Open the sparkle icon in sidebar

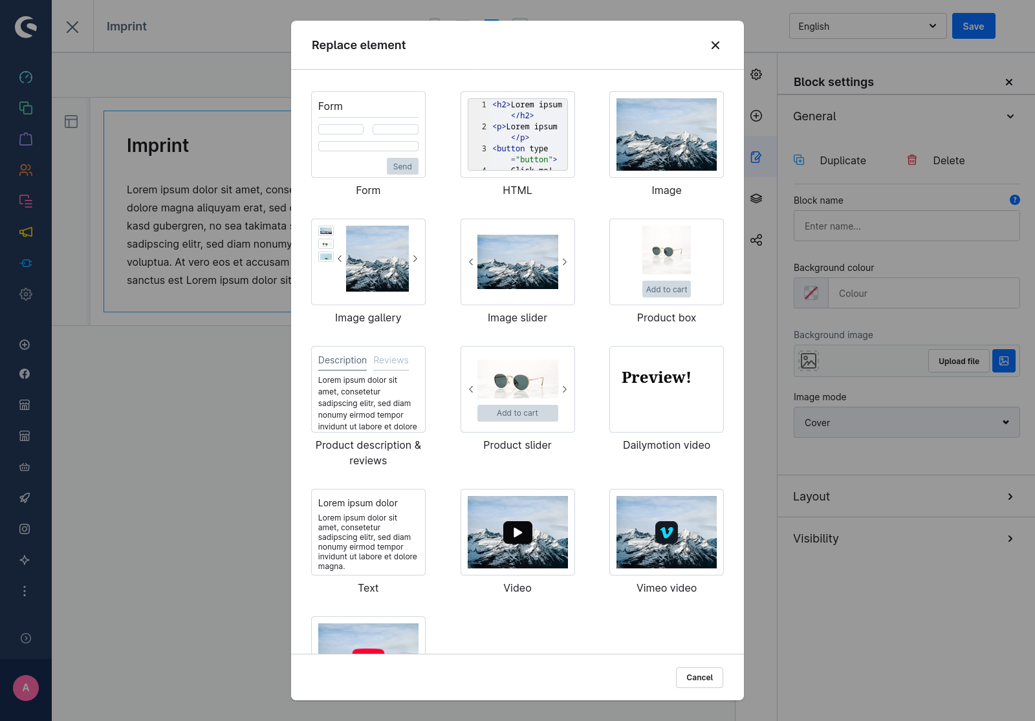[25, 560]
